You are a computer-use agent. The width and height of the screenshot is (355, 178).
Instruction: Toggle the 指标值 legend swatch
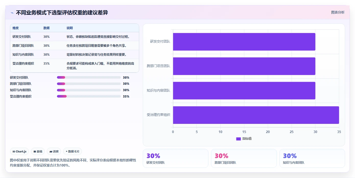pos(238,139)
